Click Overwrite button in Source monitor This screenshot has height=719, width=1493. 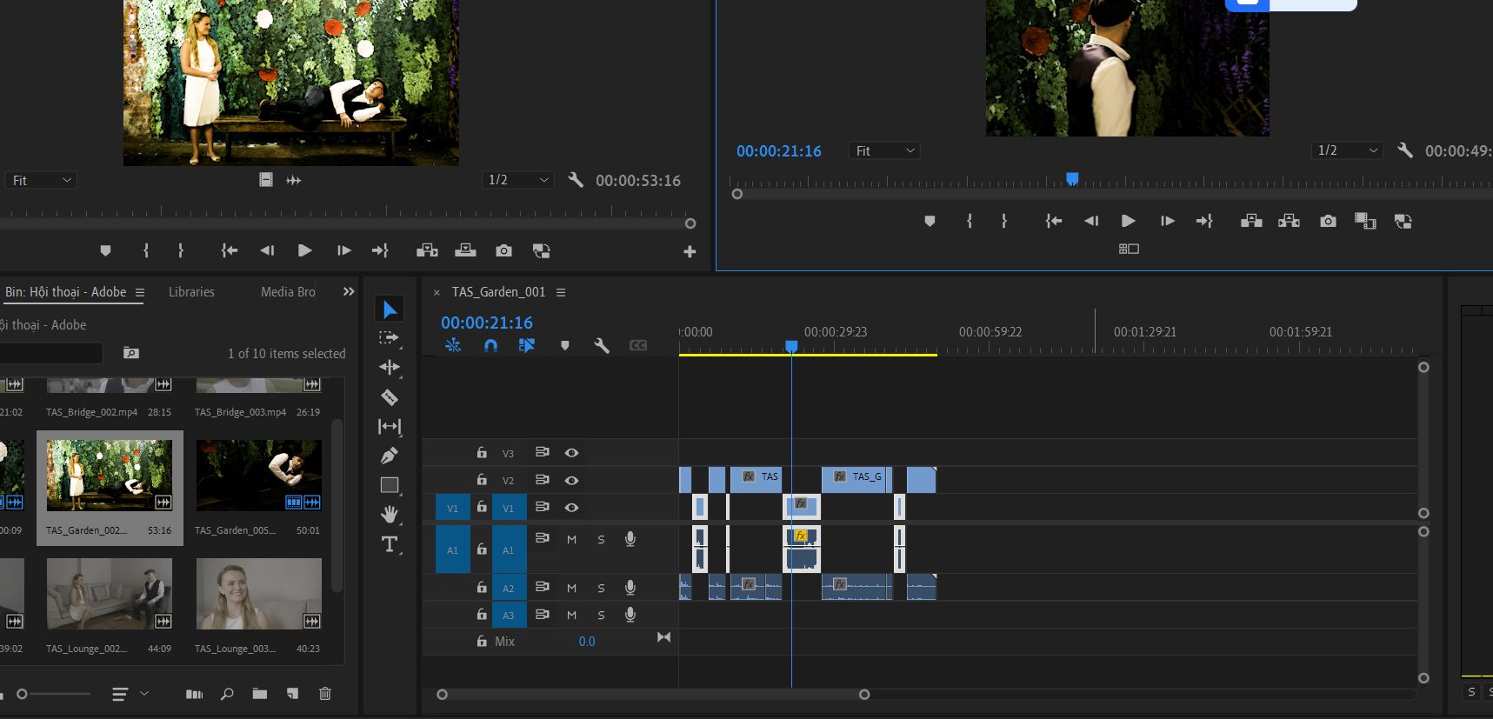(x=465, y=250)
